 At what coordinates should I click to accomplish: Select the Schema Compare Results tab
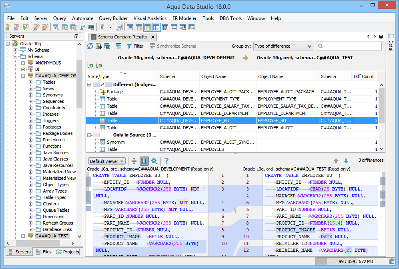click(122, 37)
